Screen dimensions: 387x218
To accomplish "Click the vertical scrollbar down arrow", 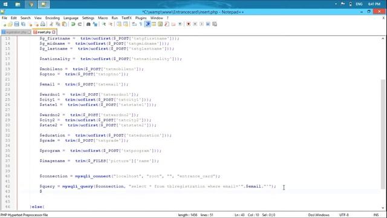I will point(383,208).
